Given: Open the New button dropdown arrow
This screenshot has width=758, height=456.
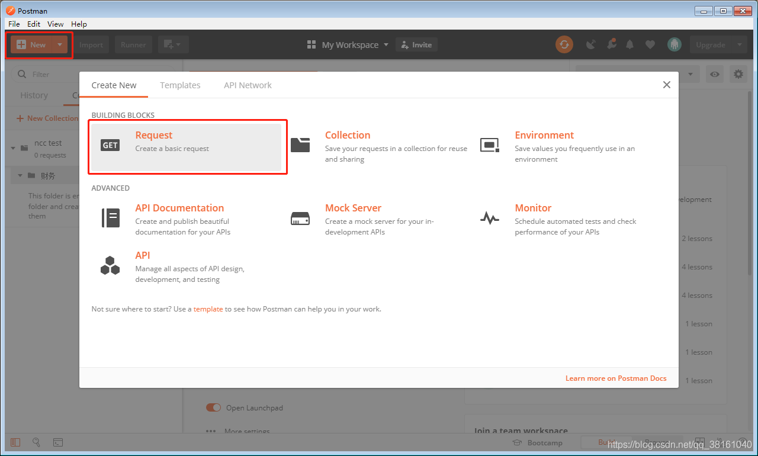Looking at the screenshot, I should (60, 44).
